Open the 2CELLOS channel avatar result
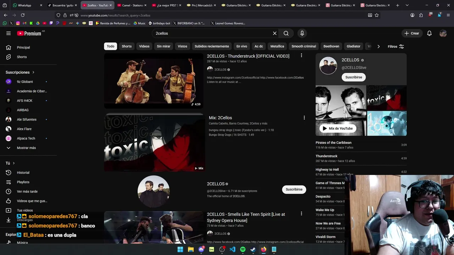Image resolution: width=454 pixels, height=255 pixels. coord(154,191)
